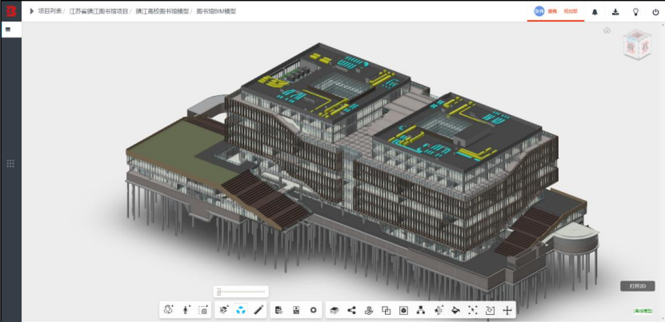Open the model tree hierarchy icon
Viewport: 665px width, 322px height.
(421, 311)
